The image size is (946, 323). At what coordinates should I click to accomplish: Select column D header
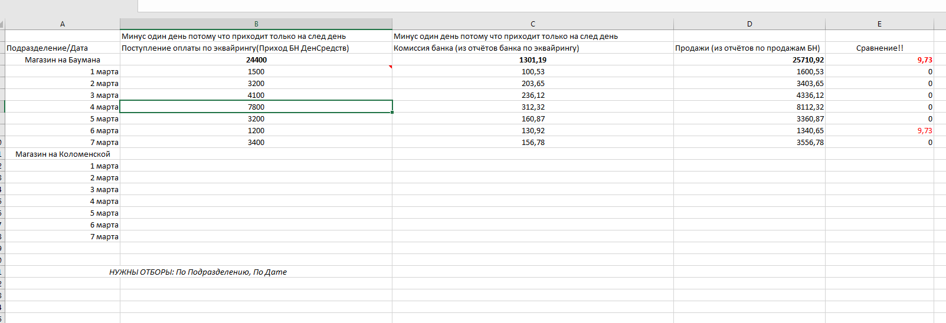(749, 24)
